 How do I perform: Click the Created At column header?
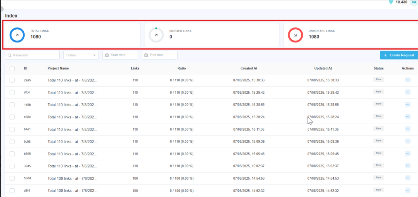click(249, 69)
